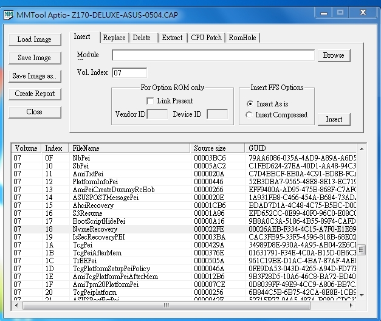The image size is (381, 321).
Task: Select the TcgPei row
Action: point(184,245)
